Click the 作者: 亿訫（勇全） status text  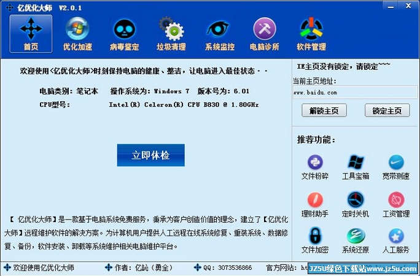coord(144,267)
